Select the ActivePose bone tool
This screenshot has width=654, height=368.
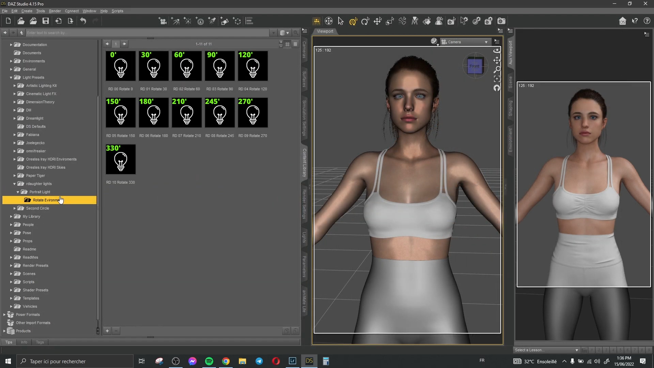point(402,21)
